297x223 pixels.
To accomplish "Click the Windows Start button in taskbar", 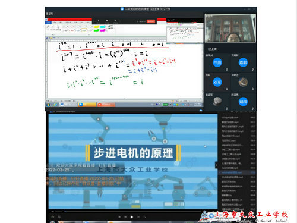I will [x=48, y=105].
